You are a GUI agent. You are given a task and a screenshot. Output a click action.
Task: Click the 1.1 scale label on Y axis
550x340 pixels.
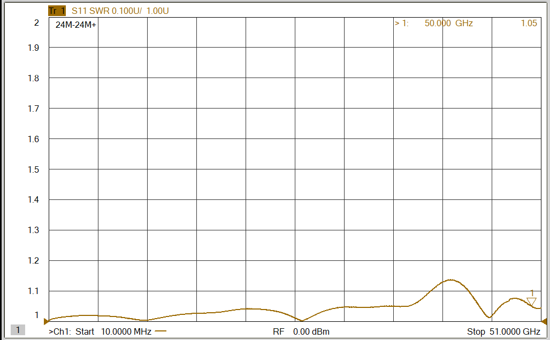[33, 291]
